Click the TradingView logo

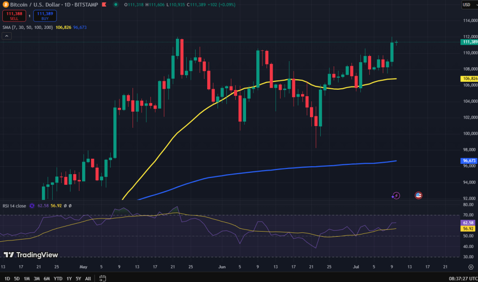[x=31, y=255]
